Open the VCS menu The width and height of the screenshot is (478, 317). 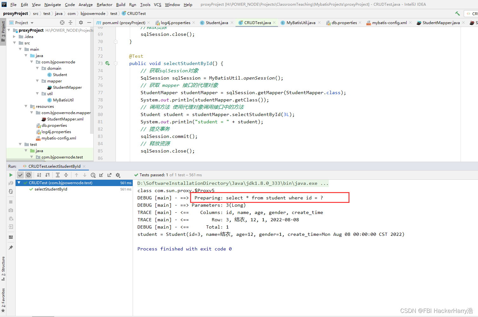point(157,4)
